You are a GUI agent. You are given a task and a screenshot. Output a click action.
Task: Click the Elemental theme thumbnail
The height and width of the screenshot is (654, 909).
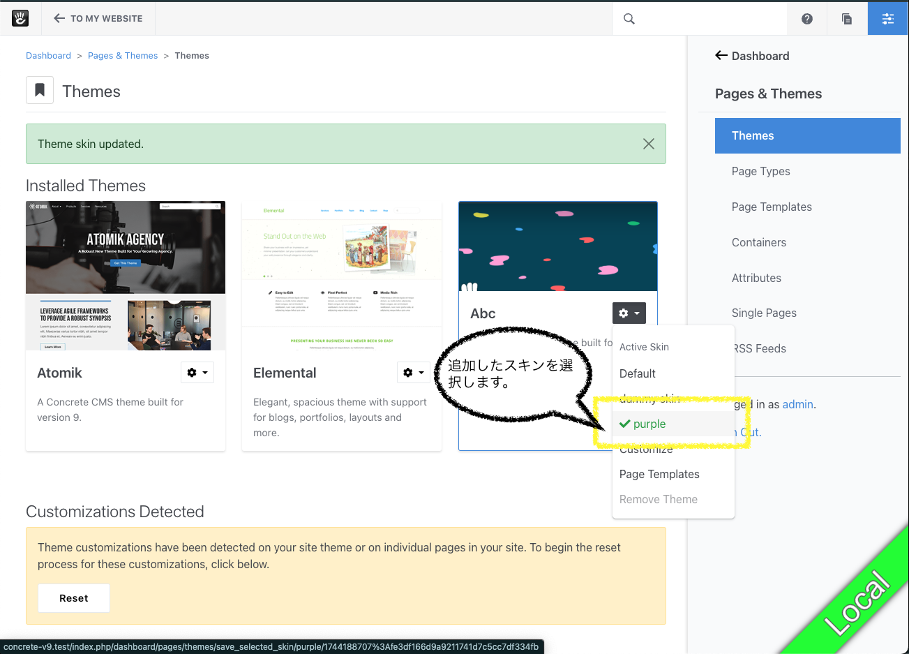342,276
